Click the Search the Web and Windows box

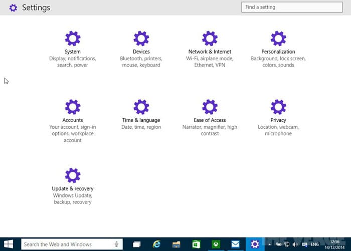[x=72, y=244]
